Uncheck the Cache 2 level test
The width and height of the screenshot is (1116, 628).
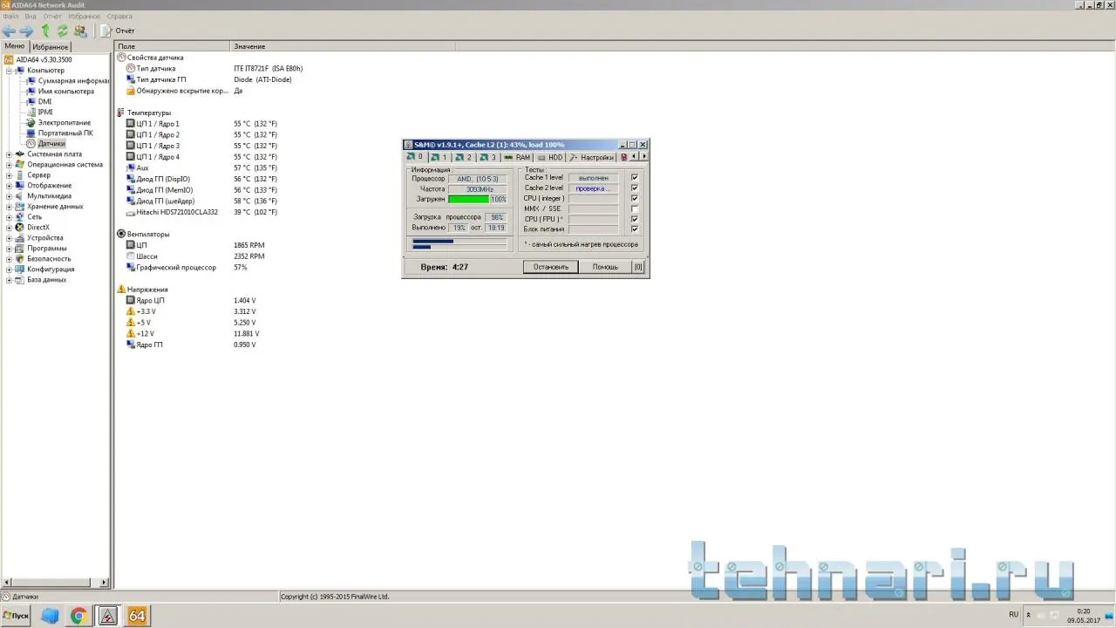click(634, 188)
